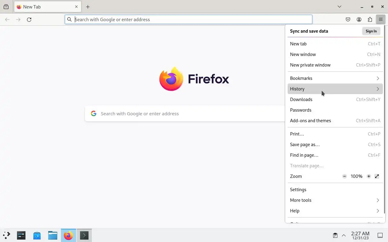Open the Save to Pocket icon

pos(348,19)
